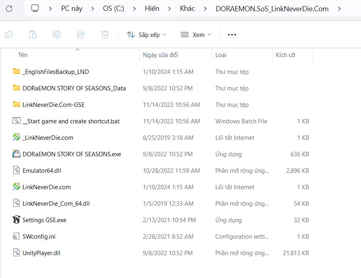Click the Rename icon in toolbar
Screen dimensions: 361x278
57,35
